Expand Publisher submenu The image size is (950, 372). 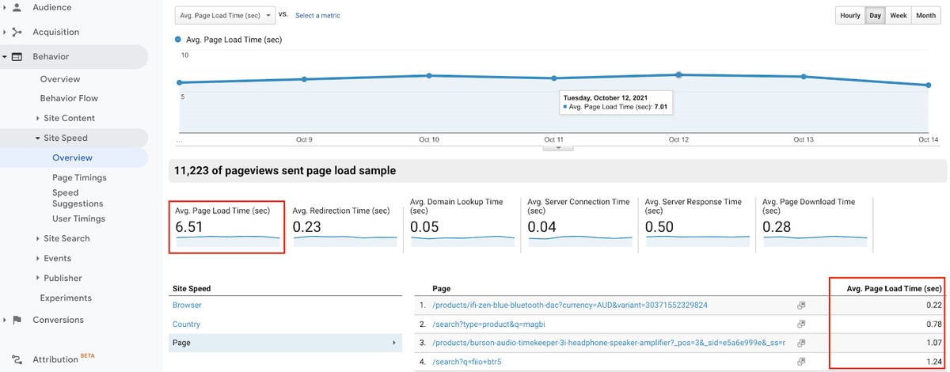point(38,278)
